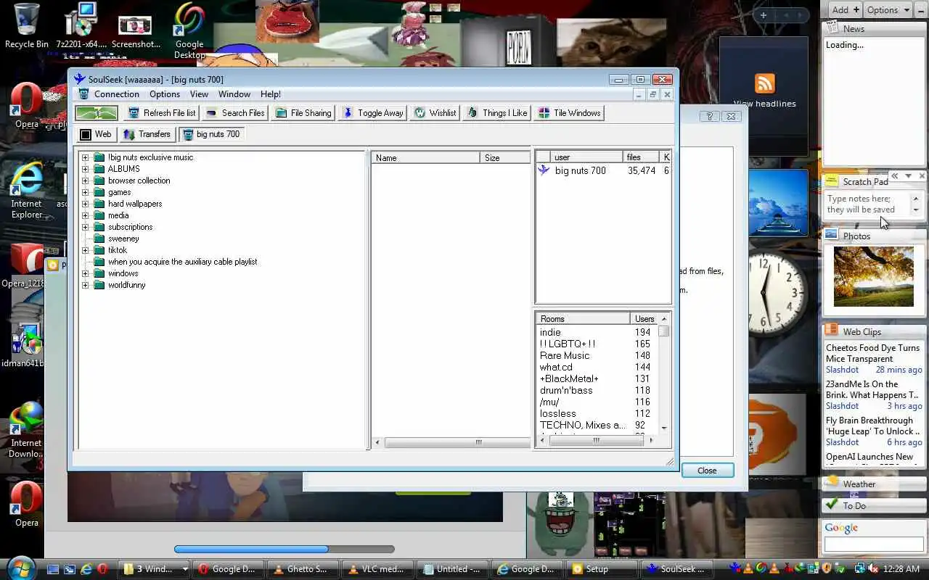Expand the media folder

[x=85, y=215]
